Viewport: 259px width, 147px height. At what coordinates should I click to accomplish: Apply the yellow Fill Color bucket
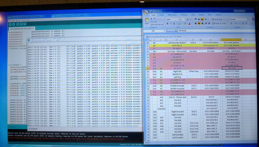click(185, 24)
